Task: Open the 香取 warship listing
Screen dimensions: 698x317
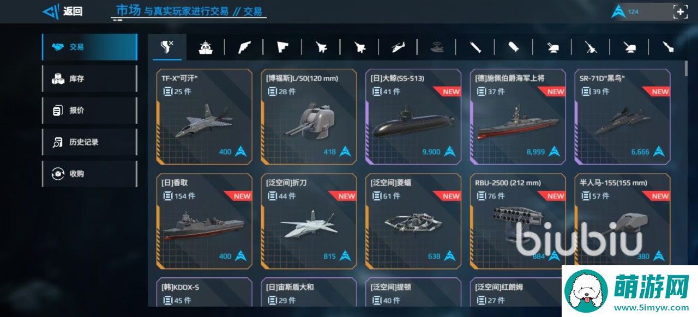Action: pyautogui.click(x=204, y=221)
